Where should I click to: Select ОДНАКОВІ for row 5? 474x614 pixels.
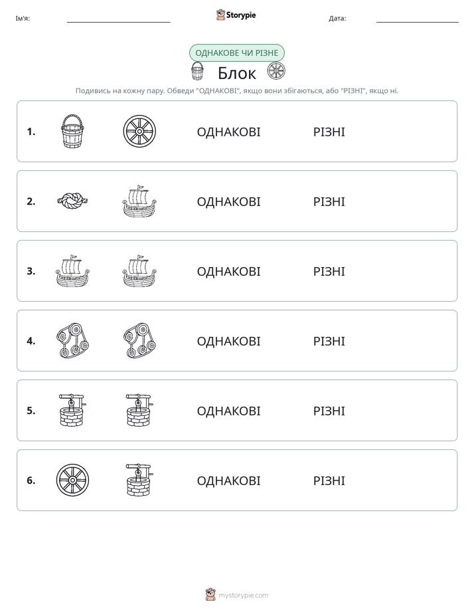tap(228, 411)
